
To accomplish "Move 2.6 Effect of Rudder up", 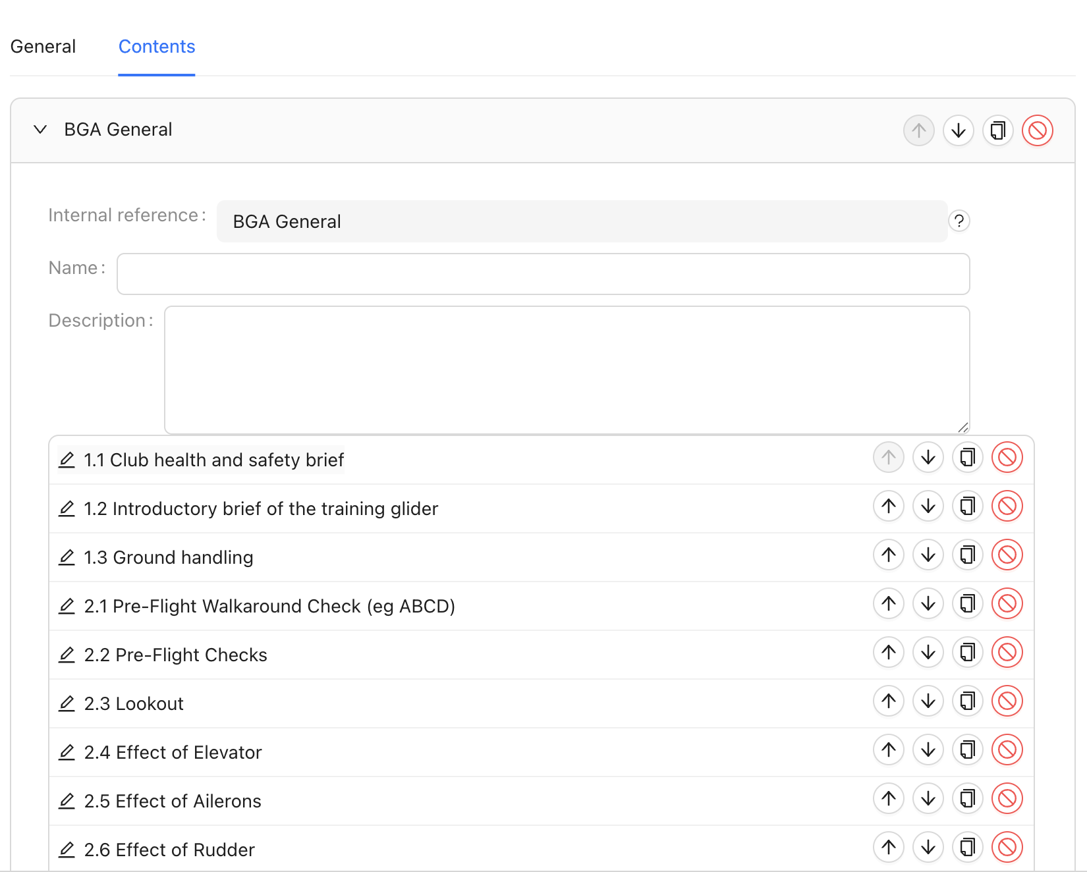I will (x=888, y=848).
